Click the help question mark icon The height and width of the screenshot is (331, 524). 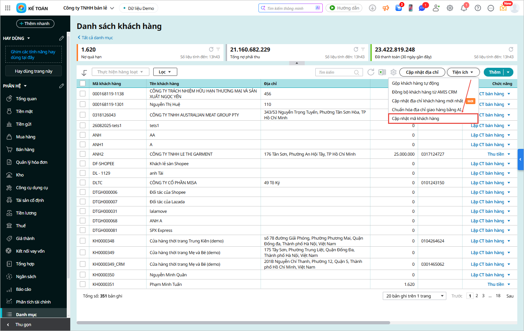click(x=478, y=8)
